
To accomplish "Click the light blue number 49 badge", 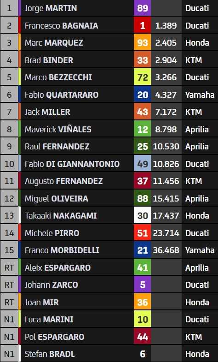I will (142, 164).
